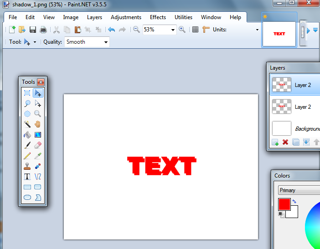Select the Pan hand tool
The image size is (320, 249).
(x=38, y=124)
